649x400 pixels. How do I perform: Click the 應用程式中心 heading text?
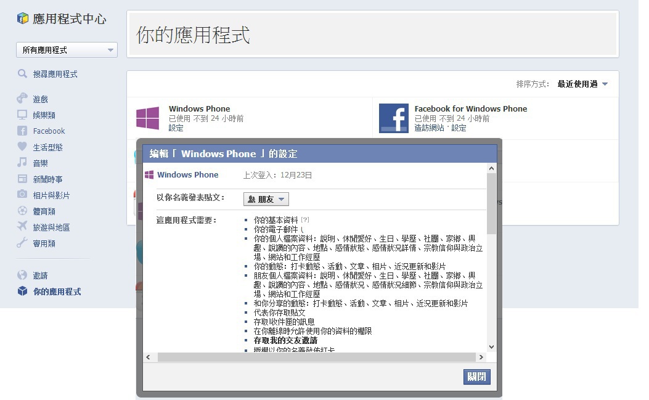pyautogui.click(x=70, y=18)
